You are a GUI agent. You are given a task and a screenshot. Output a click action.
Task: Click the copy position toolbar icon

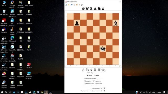[75, 5]
